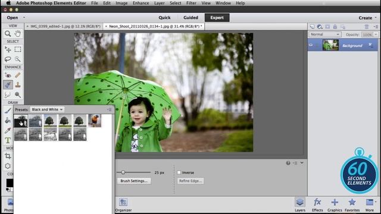
Task: Click the foreground color swatch
Action: click(10, 182)
